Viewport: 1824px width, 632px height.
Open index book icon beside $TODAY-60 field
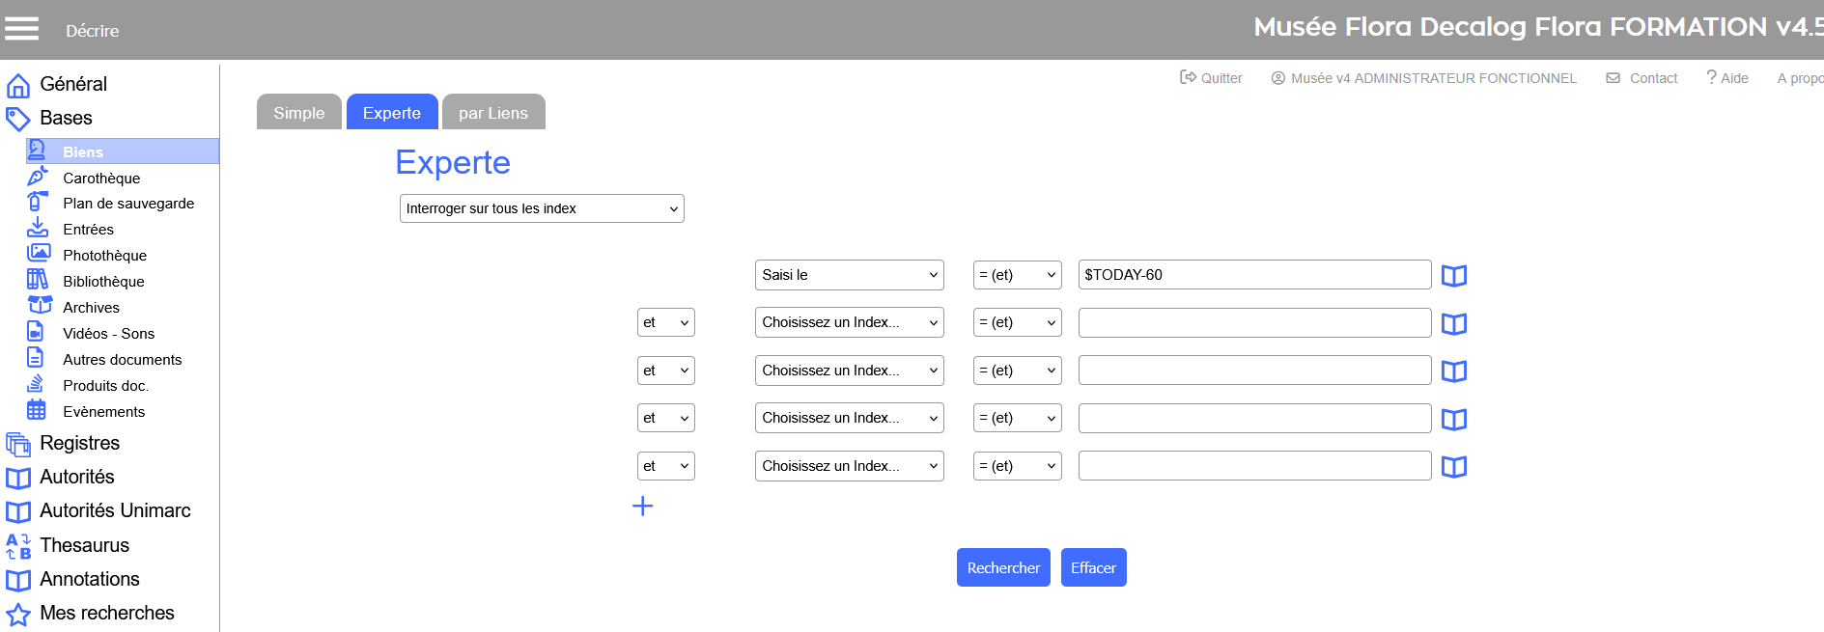[1453, 276]
